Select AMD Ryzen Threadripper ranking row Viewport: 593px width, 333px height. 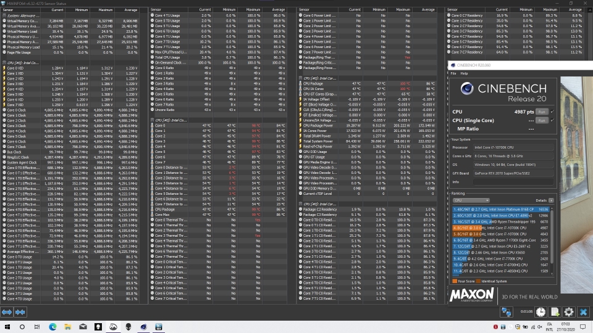(x=500, y=221)
